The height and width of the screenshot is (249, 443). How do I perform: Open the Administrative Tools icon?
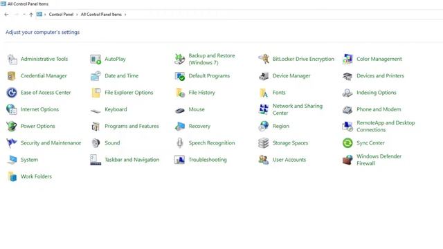[x=12, y=59]
